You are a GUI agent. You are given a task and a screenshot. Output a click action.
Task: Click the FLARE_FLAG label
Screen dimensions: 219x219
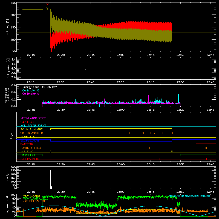click(x=28, y=137)
